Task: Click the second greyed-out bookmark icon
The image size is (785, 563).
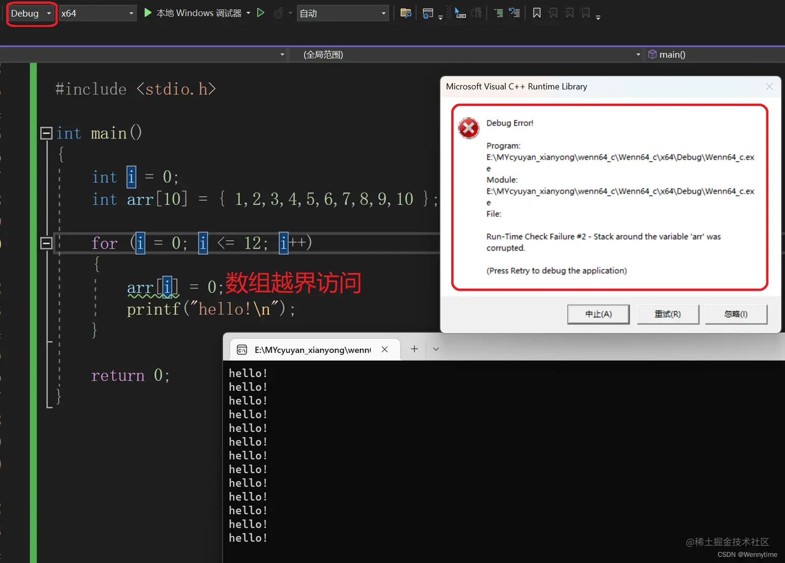Action: tap(570, 13)
